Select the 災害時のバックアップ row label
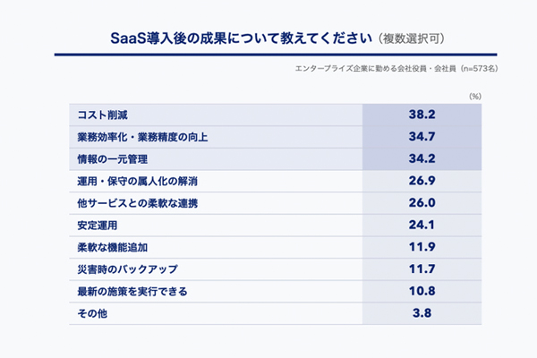This screenshot has height=358, width=537. click(x=128, y=268)
